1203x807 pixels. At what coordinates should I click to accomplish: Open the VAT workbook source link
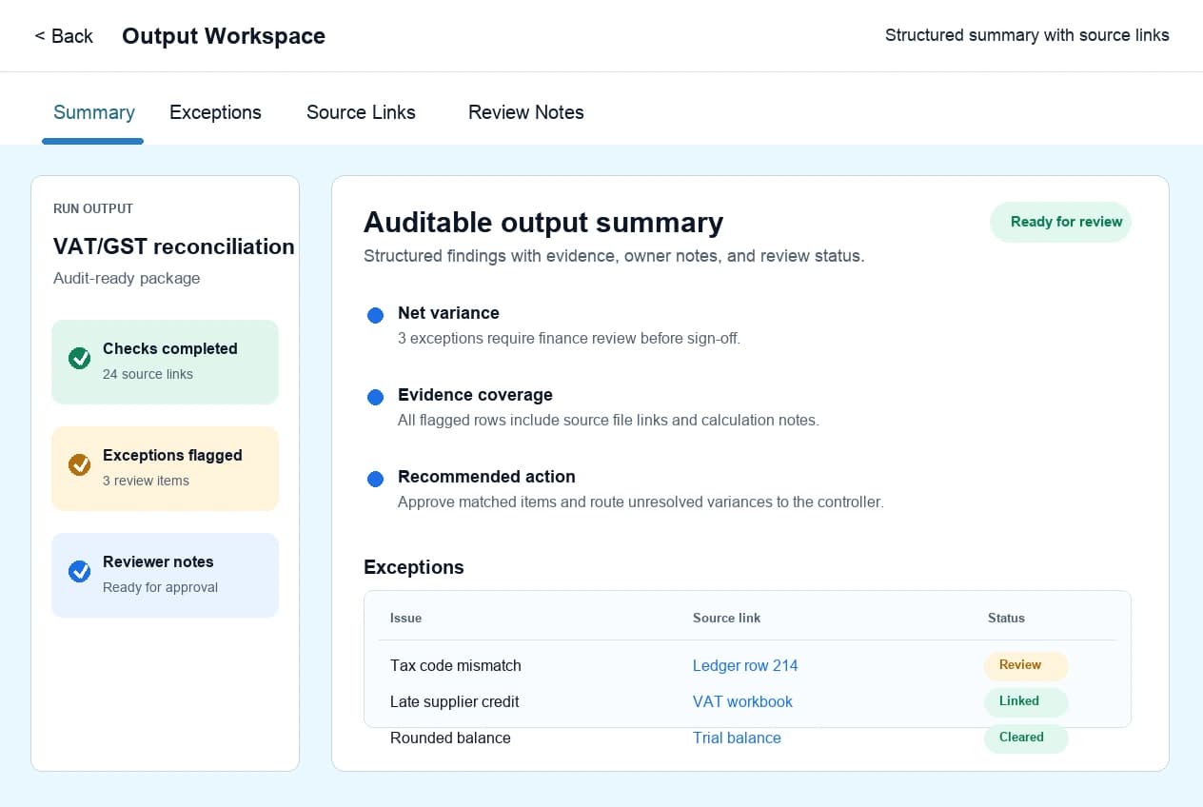click(742, 701)
